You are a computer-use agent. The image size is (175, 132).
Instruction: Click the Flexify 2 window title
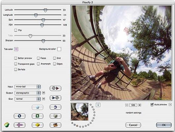(87, 2)
